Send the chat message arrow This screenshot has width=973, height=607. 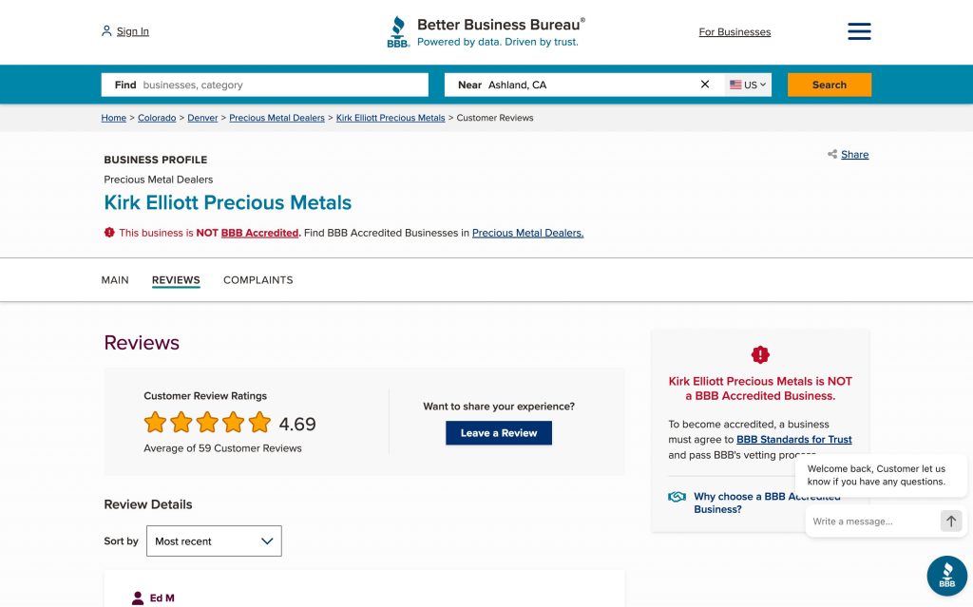click(x=950, y=521)
